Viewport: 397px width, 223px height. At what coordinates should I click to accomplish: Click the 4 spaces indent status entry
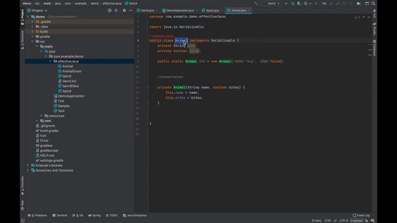[x=356, y=221]
